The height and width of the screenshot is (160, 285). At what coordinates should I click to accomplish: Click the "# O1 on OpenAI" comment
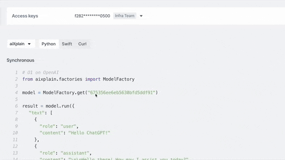(x=41, y=72)
